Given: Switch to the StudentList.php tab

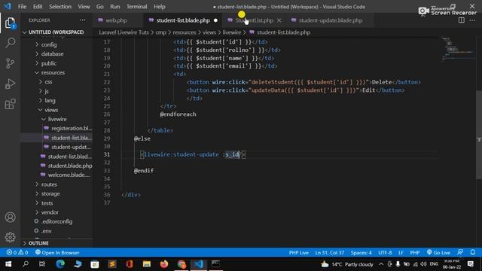Looking at the screenshot, I should pos(254,20).
